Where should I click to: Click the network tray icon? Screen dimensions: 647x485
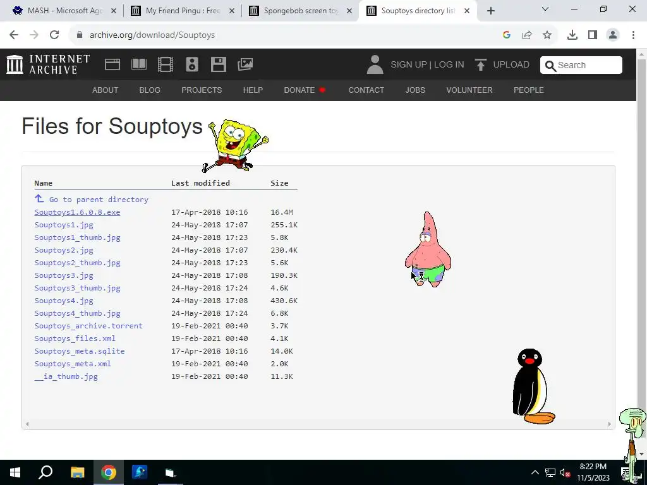click(550, 473)
